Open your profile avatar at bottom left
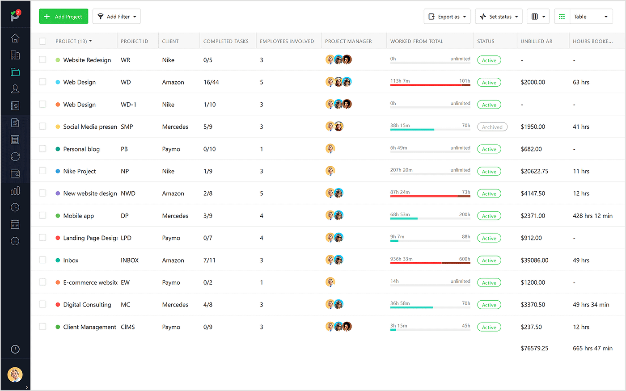Viewport: 626px width, 391px height. click(15, 374)
